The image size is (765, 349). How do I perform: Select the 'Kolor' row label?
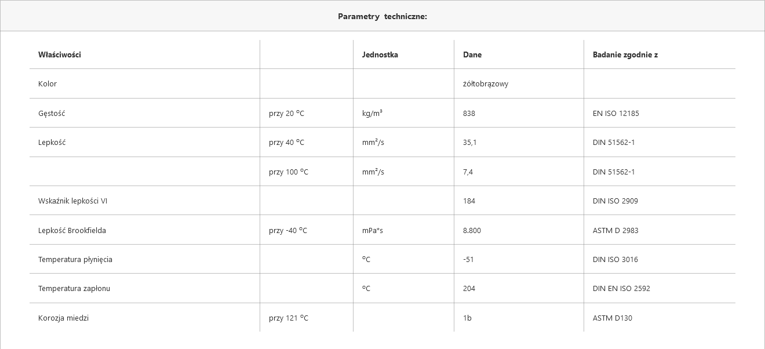pos(48,83)
